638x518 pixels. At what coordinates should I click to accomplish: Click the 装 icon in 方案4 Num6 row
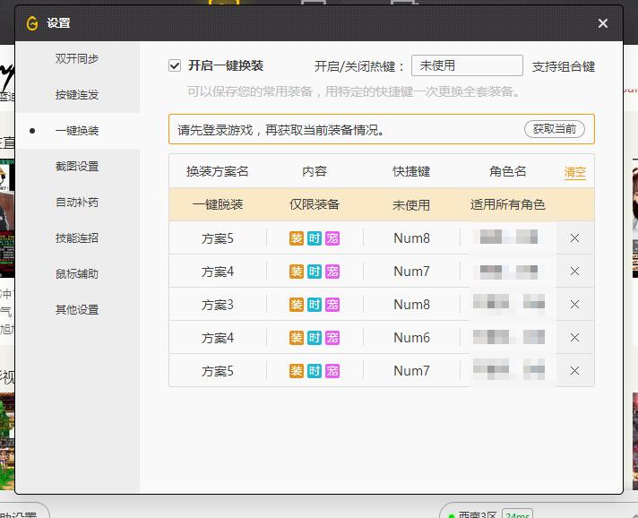297,338
